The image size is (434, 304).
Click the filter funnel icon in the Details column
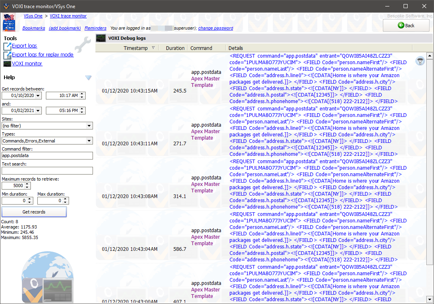pos(421,61)
